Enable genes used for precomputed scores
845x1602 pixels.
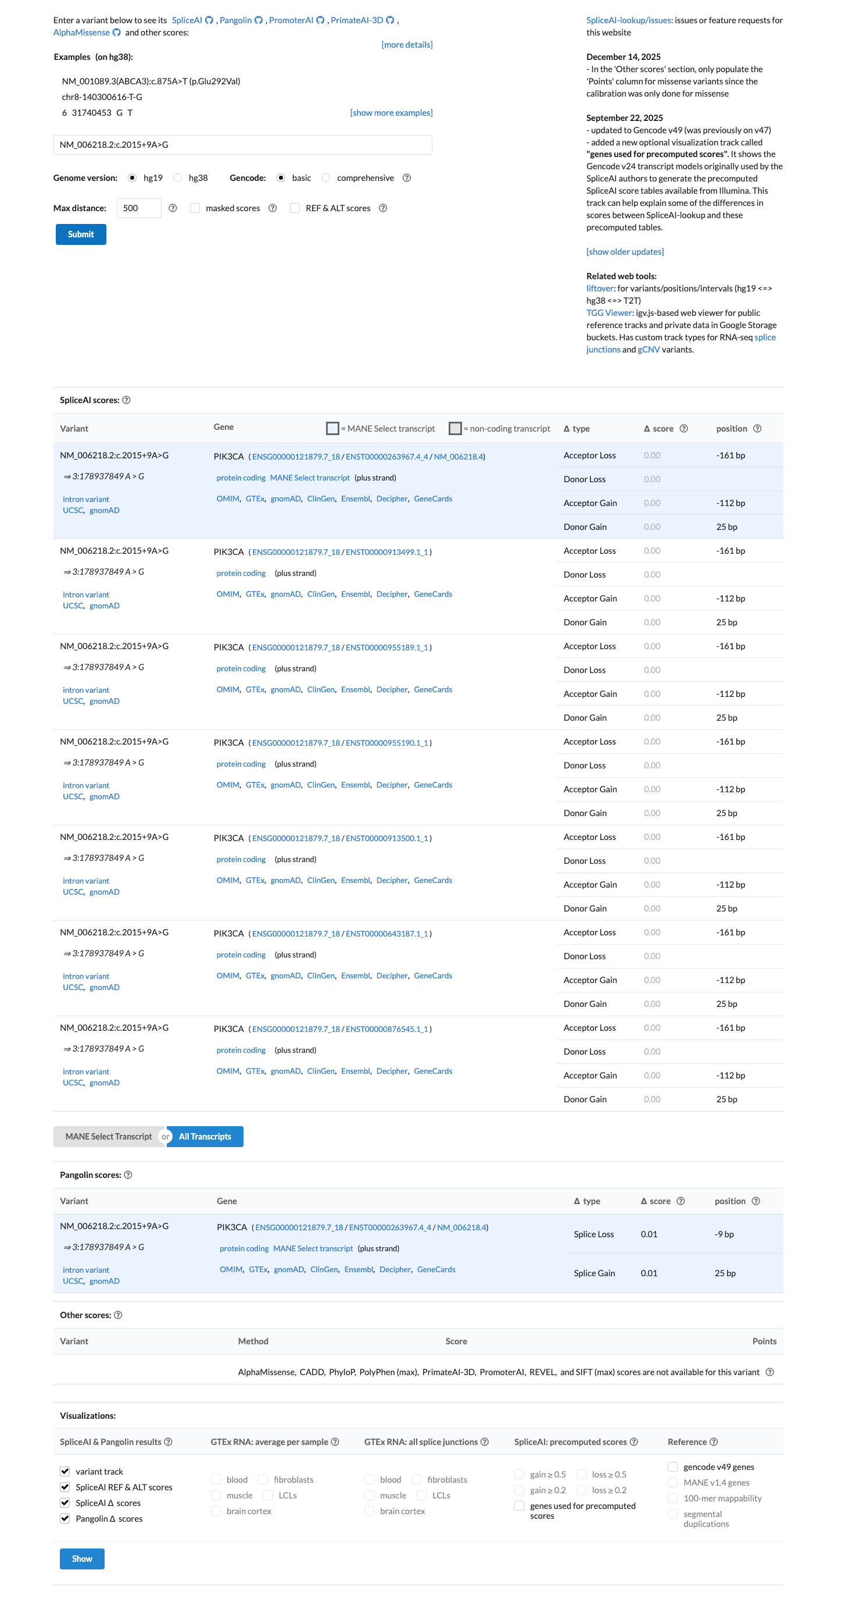pyautogui.click(x=519, y=1505)
